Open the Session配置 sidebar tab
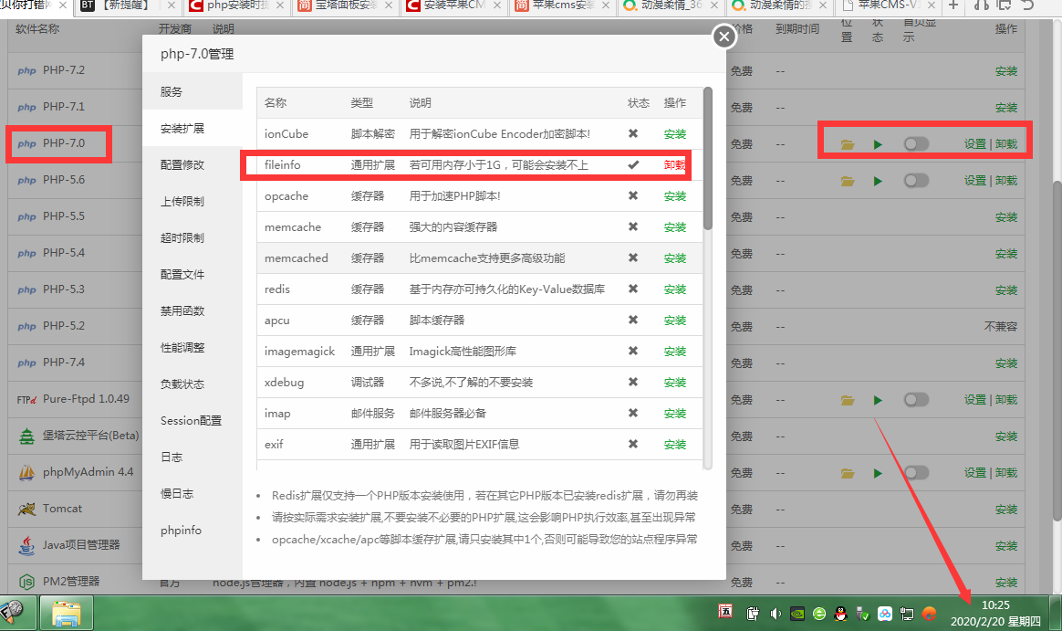Image resolution: width=1062 pixels, height=631 pixels. [191, 421]
